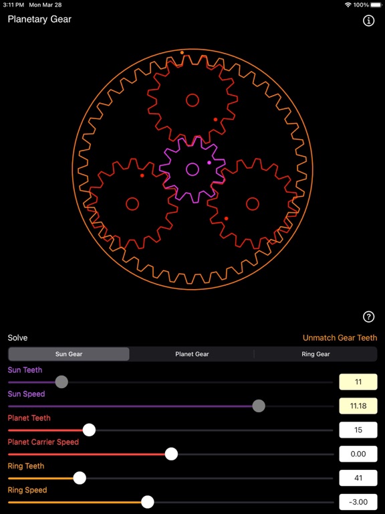Tap the Ring Speed label
Screen dimensions: 385x514
click(x=27, y=490)
